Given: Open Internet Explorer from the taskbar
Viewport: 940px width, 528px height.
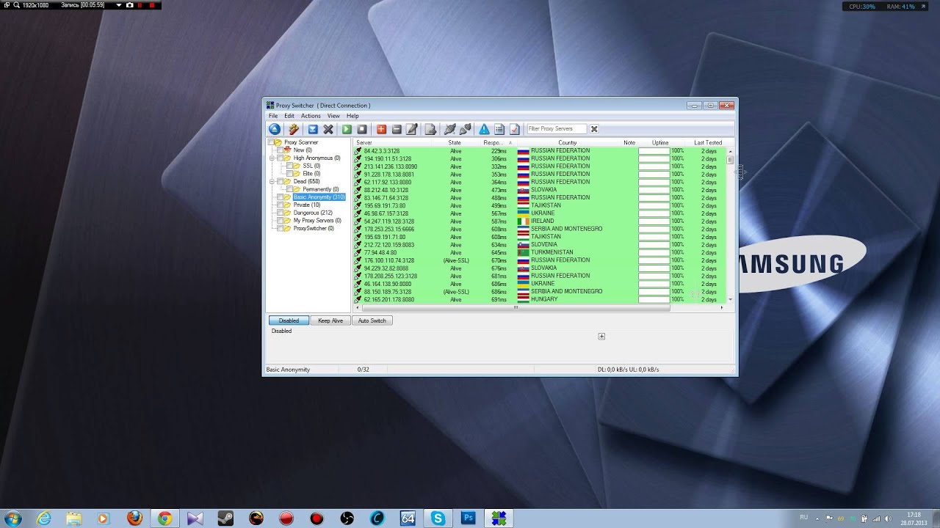Looking at the screenshot, I should tap(43, 518).
